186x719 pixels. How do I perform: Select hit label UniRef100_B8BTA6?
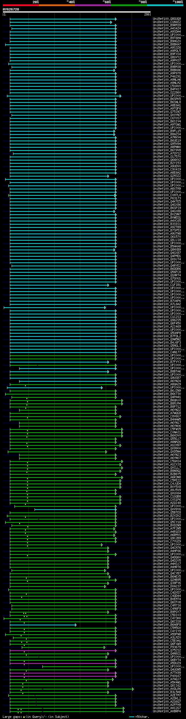[167, 372]
